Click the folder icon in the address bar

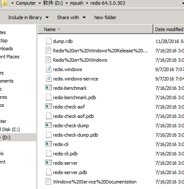(x=4, y=3)
